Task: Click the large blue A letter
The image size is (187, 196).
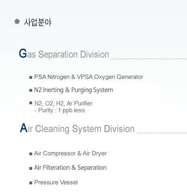Action: pyautogui.click(x=24, y=128)
